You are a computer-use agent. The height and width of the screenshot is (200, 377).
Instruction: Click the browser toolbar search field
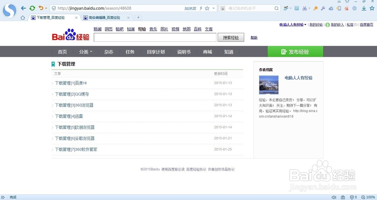[x=250, y=8]
